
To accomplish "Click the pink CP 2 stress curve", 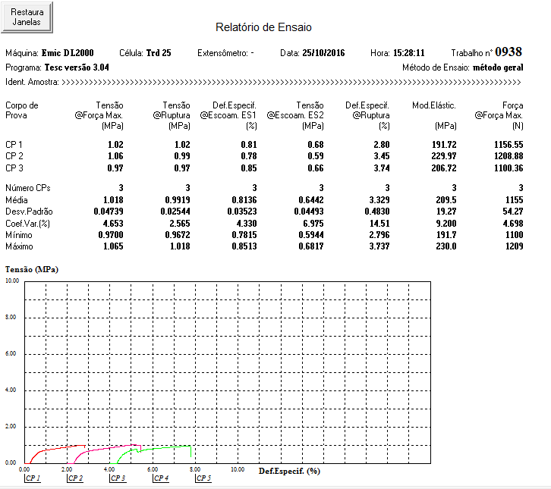I will pyautogui.click(x=105, y=448).
